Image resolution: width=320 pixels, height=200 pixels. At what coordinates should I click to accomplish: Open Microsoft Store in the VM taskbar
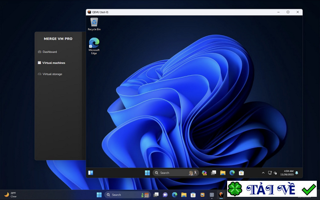pos(241,173)
